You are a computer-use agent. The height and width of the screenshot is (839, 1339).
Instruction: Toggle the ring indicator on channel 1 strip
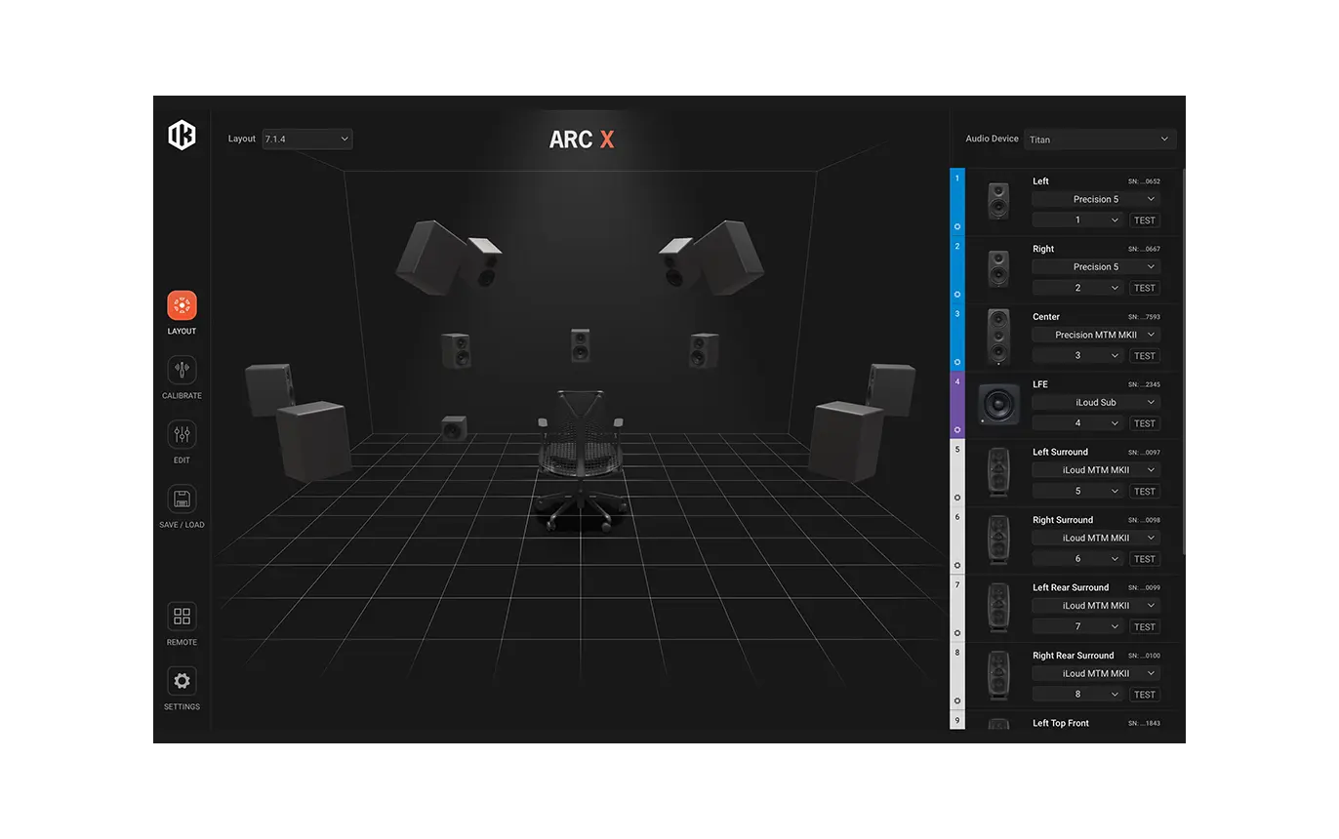coord(957,225)
